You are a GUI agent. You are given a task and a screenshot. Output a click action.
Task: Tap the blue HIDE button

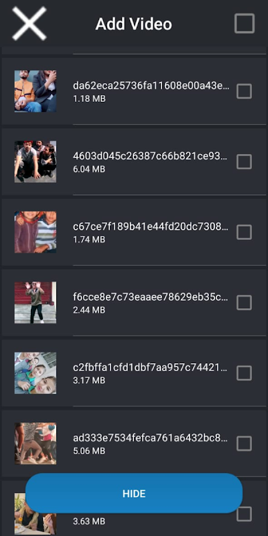pyautogui.click(x=134, y=493)
